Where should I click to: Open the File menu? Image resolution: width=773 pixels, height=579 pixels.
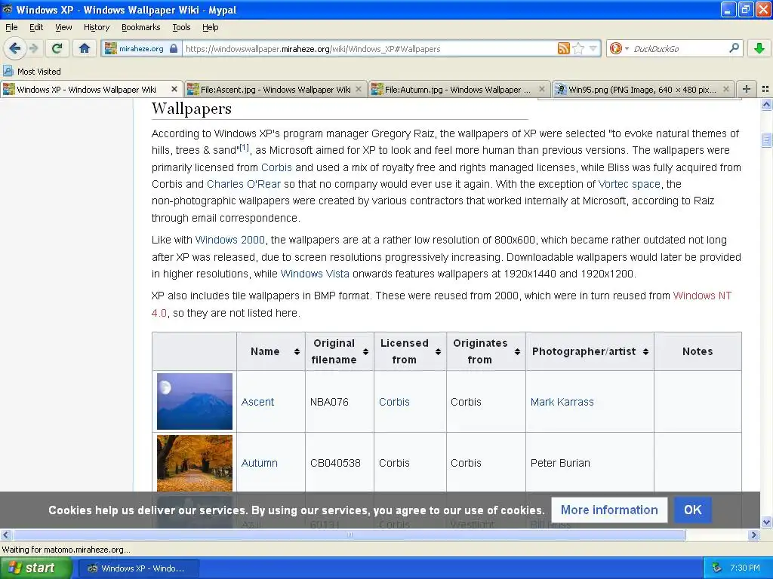coord(11,27)
